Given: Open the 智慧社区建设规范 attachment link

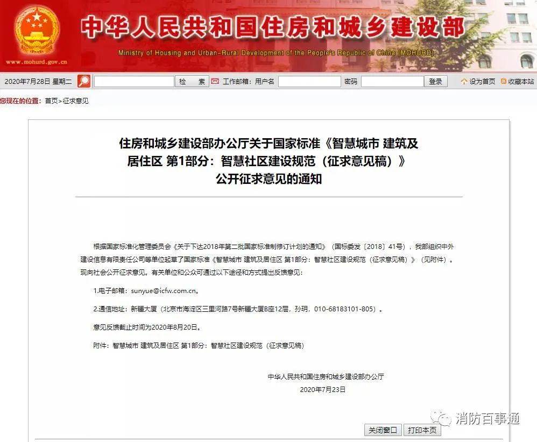Looking at the screenshot, I should pyautogui.click(x=208, y=346).
